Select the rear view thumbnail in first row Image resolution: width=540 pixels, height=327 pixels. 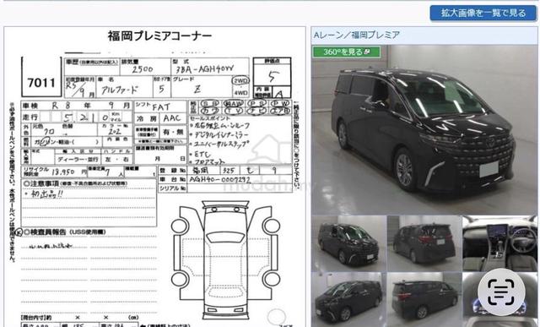pyautogui.click(x=424, y=243)
